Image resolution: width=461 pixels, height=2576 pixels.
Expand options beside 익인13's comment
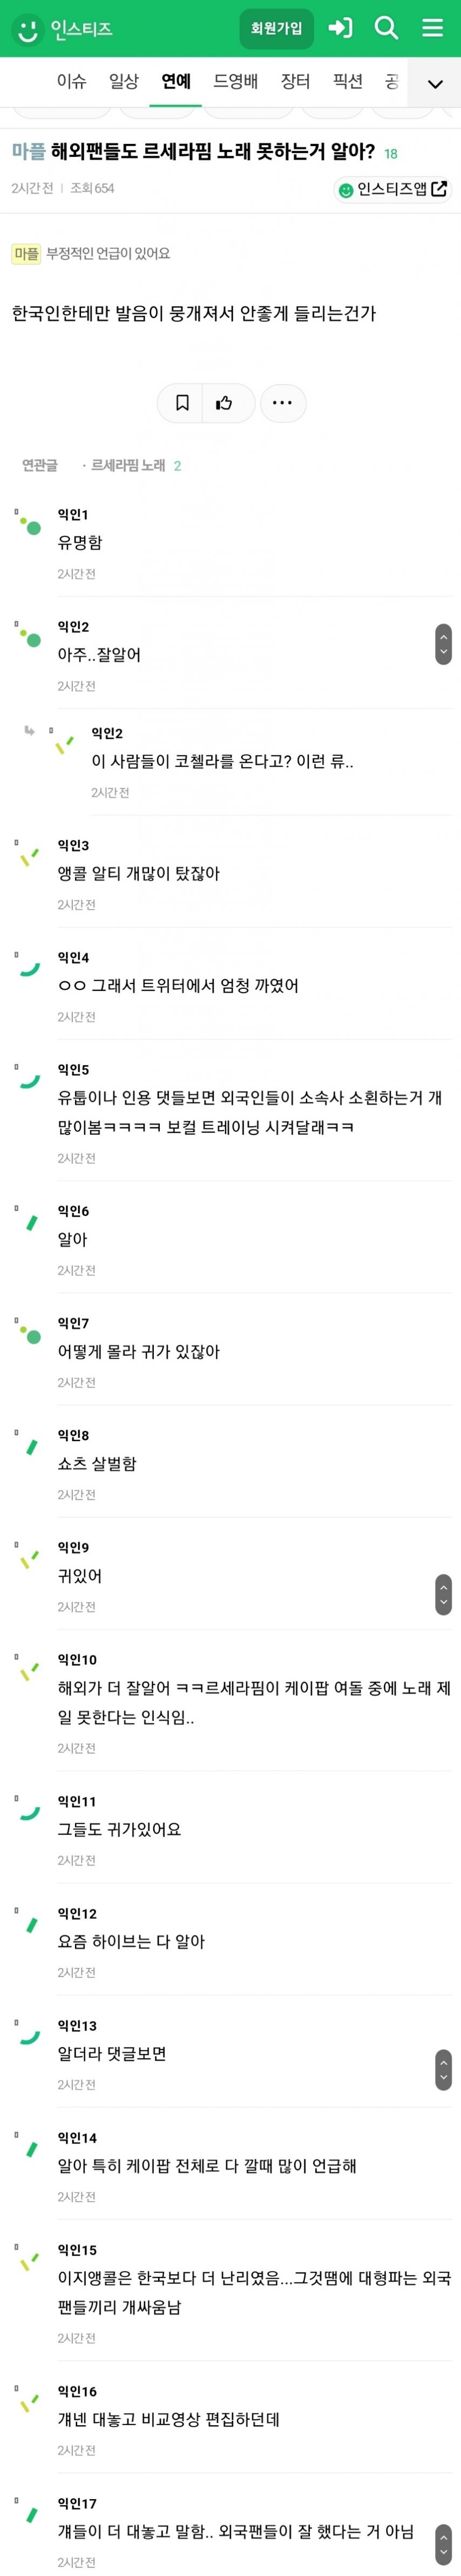tap(444, 2070)
